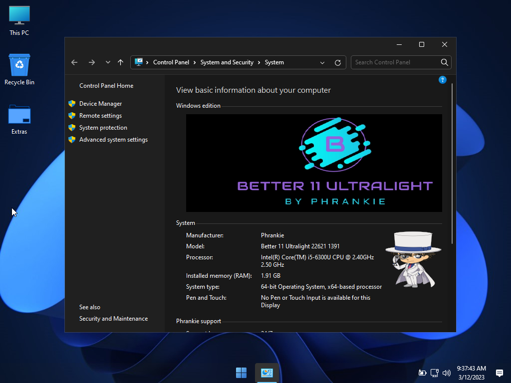Click the search magnifier icon
The image size is (511, 383).
coord(444,62)
